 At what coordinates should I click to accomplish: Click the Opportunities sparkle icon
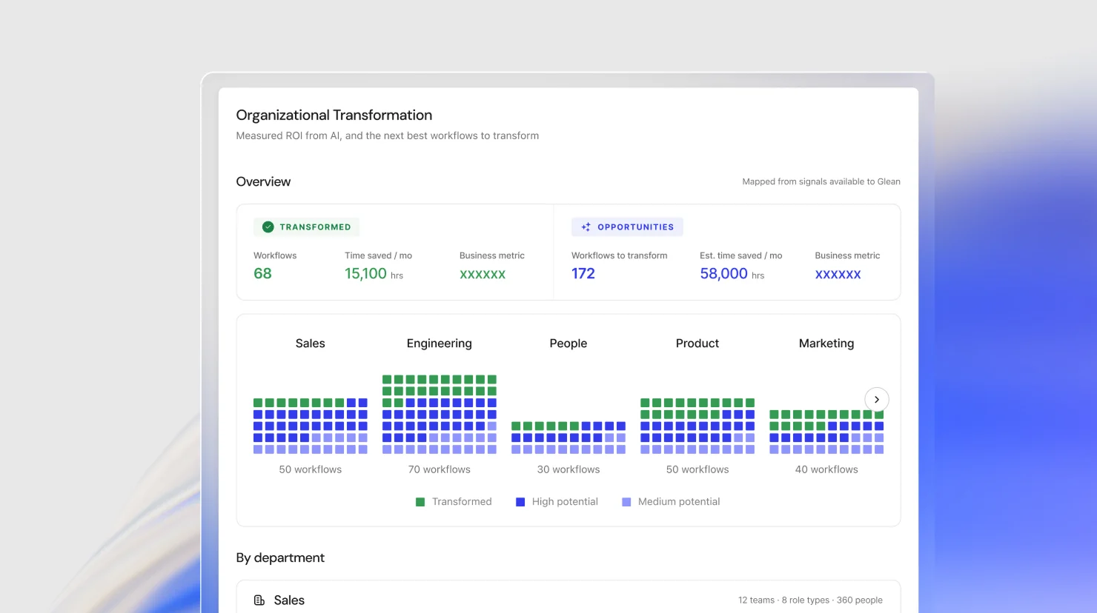[586, 227]
